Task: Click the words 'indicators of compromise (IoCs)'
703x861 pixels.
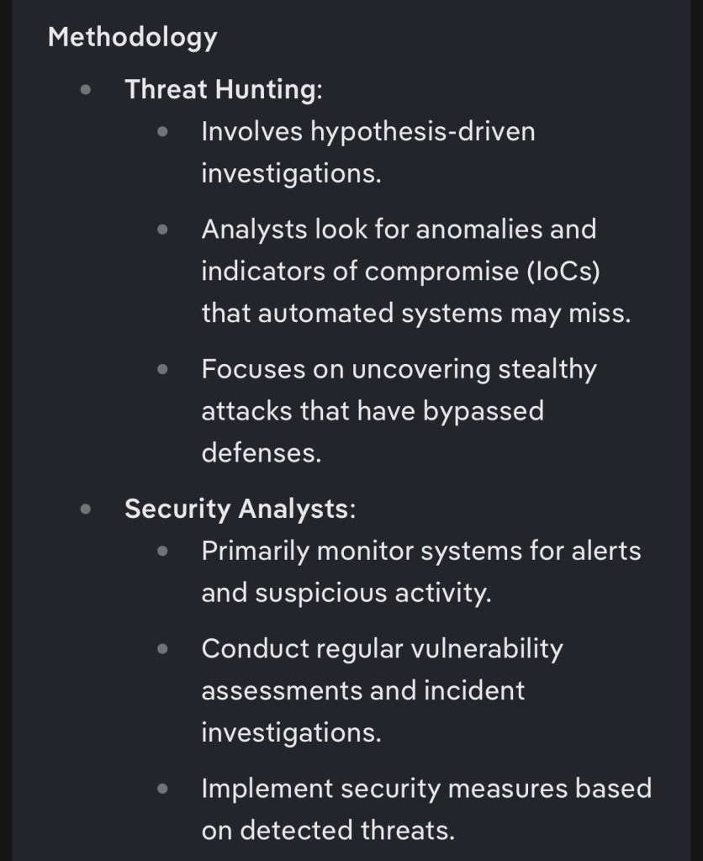Action: [400, 272]
